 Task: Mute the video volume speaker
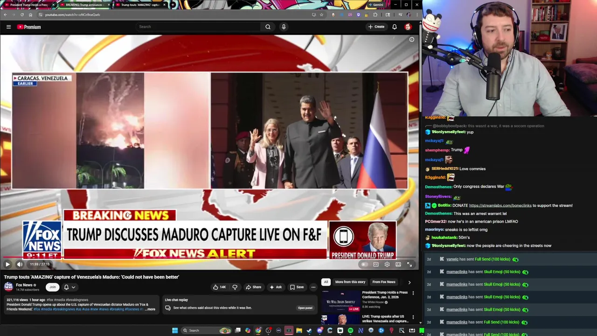pos(20,264)
